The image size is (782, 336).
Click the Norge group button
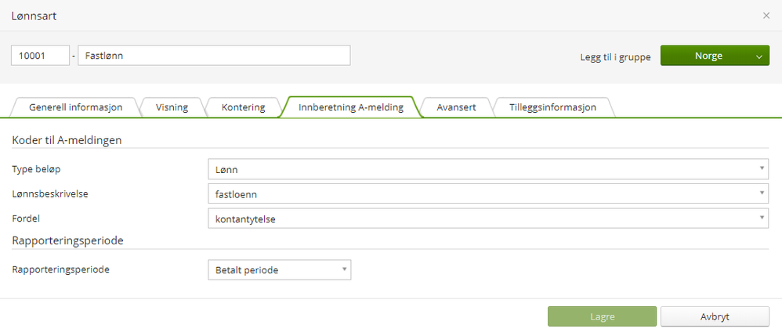(708, 56)
